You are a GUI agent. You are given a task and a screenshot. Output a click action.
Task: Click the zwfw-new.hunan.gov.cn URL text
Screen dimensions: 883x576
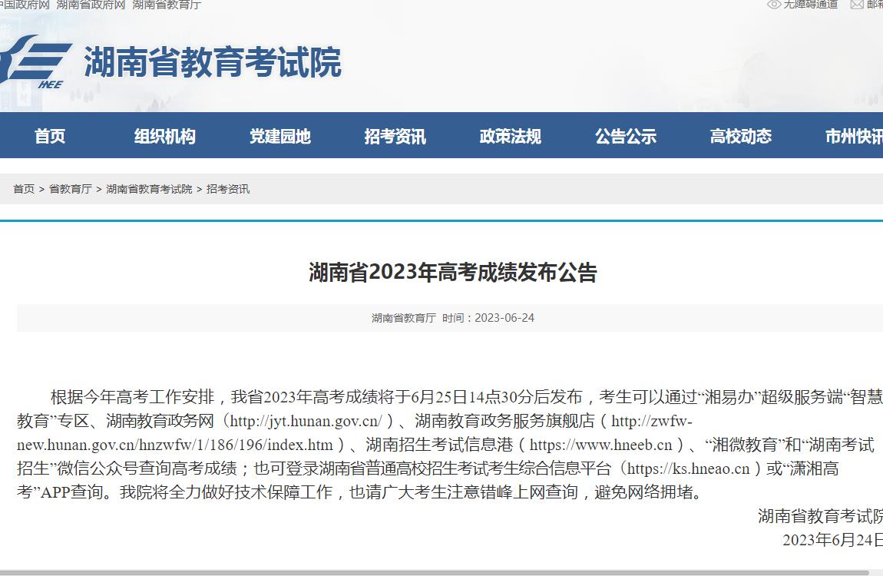tap(355, 433)
